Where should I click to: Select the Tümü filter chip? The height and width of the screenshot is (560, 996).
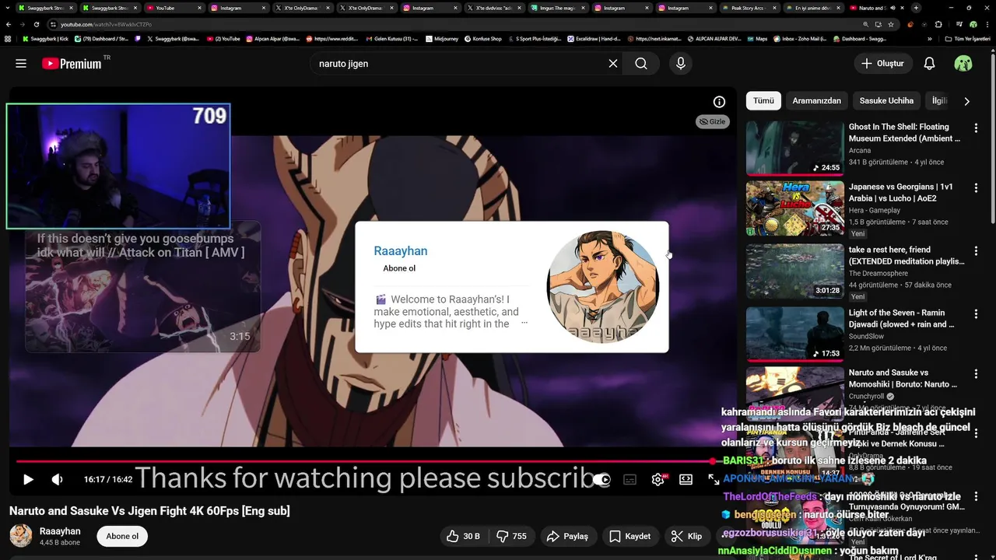coord(763,101)
